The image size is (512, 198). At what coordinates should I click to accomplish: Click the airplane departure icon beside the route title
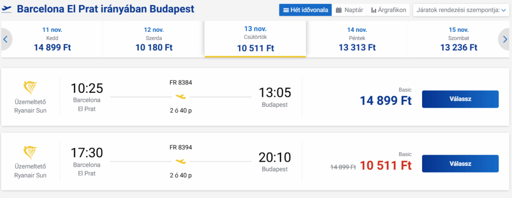[6, 9]
